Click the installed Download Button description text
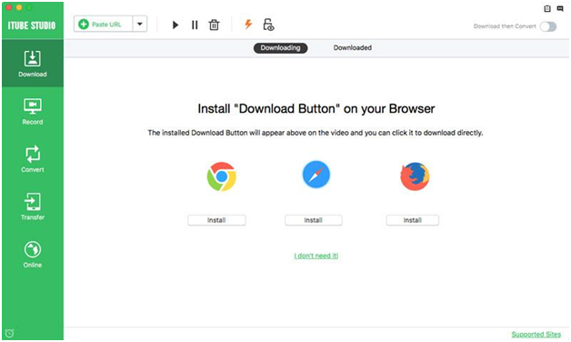The height and width of the screenshot is (342, 571). 316,133
